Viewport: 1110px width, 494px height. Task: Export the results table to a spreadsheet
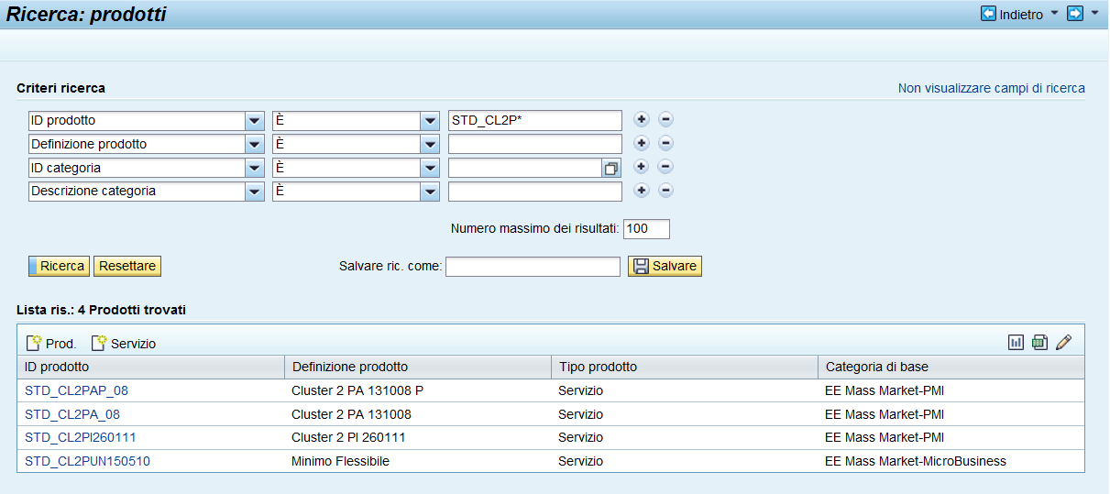[1039, 343]
